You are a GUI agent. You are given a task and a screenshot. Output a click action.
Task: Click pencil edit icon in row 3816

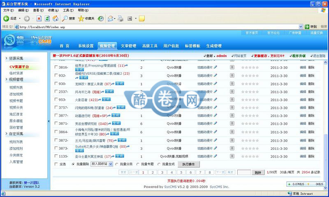pos(215,67)
